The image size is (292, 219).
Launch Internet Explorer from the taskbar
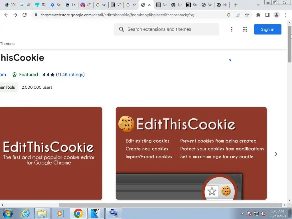click(x=25, y=213)
